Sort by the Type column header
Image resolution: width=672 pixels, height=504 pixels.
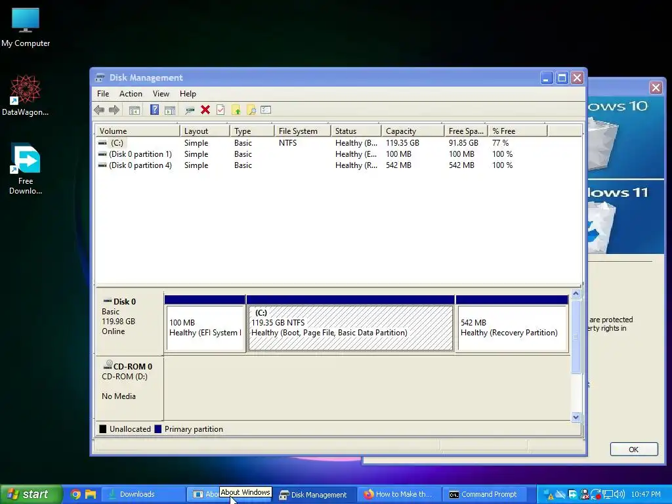click(252, 131)
